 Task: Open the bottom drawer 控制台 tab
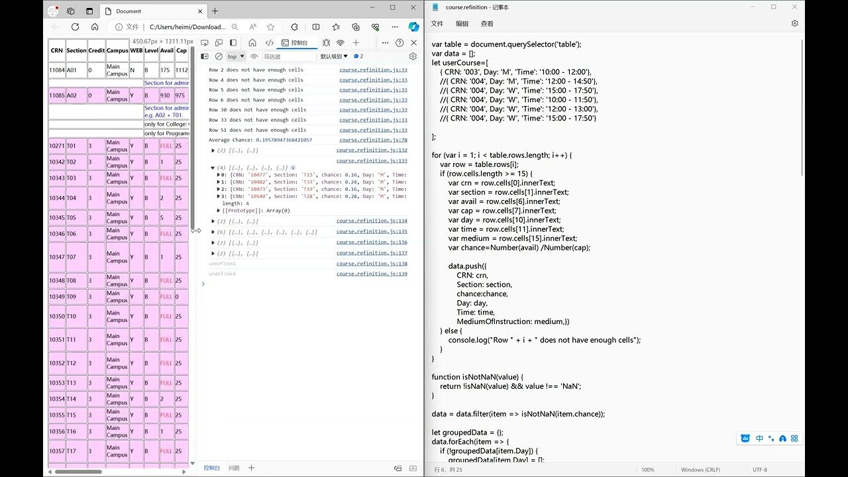(x=211, y=468)
